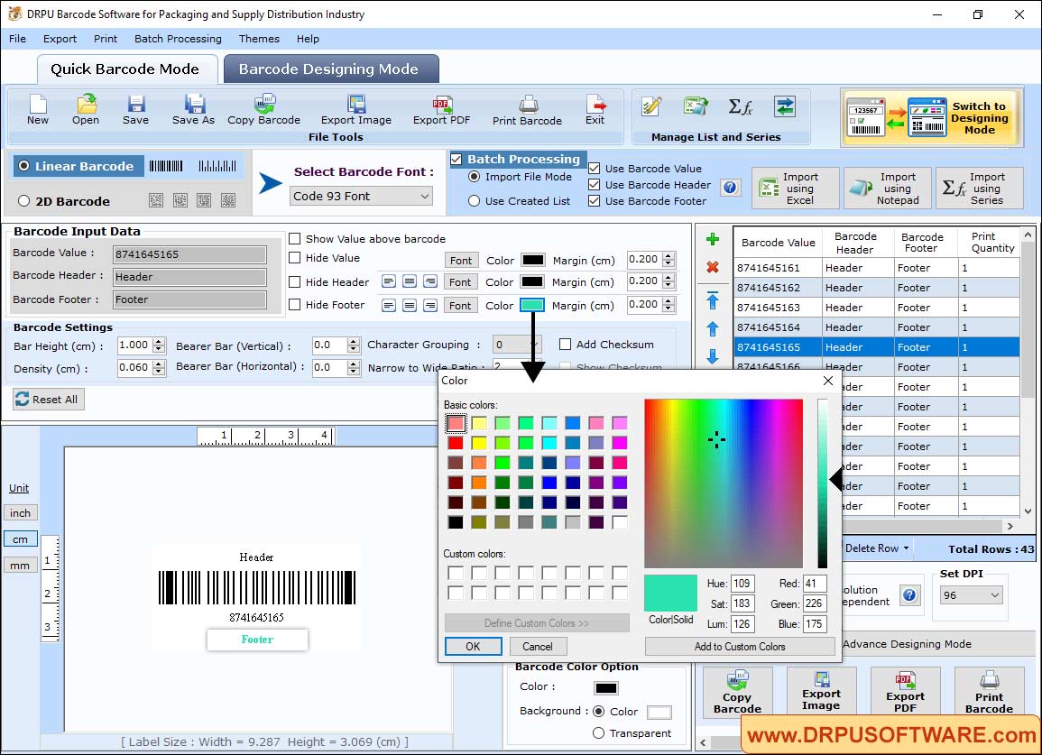Select Use Created List radio option
Screen dimensions: 1042x755
[x=474, y=201]
